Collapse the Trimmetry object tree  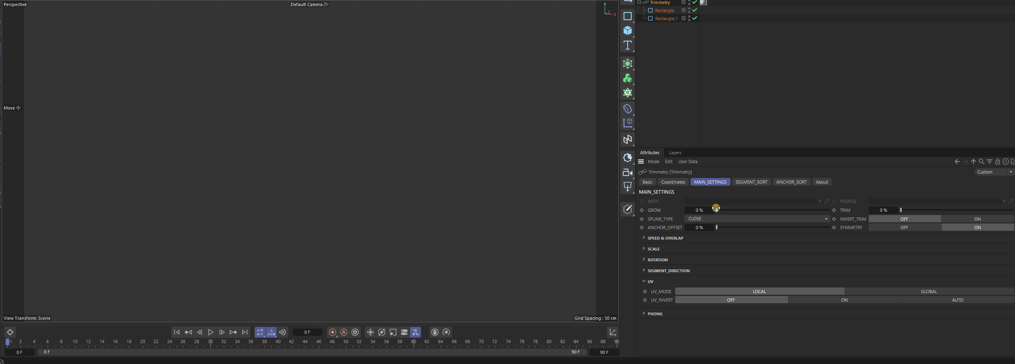[x=639, y=2]
